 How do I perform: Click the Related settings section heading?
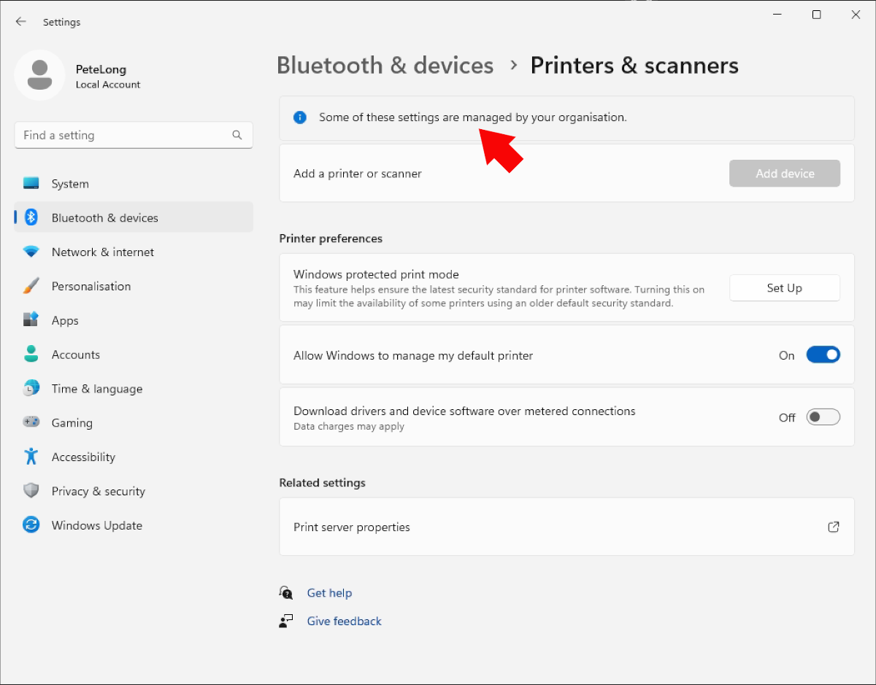pyautogui.click(x=322, y=483)
